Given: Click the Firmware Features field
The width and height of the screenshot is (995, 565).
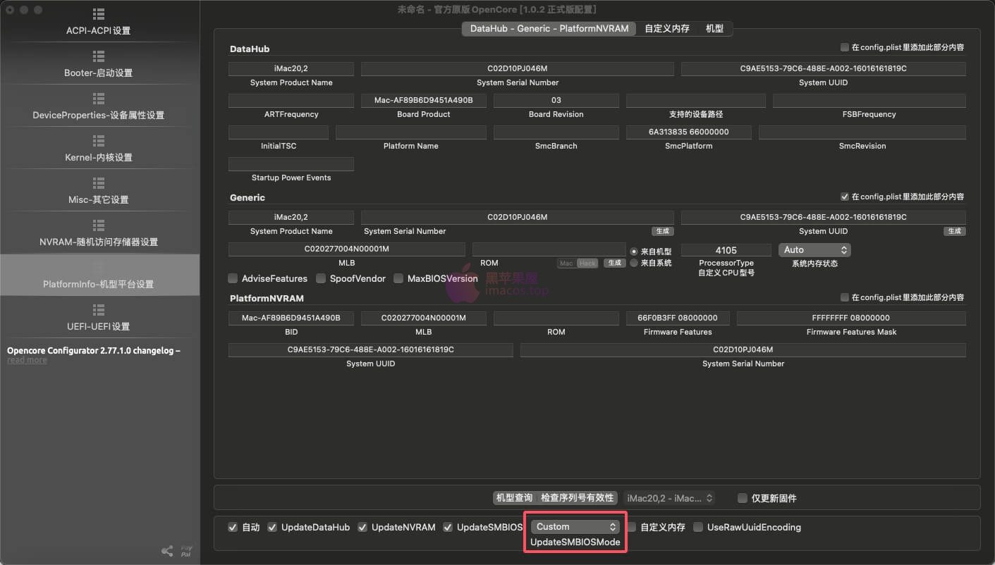Looking at the screenshot, I should (678, 318).
